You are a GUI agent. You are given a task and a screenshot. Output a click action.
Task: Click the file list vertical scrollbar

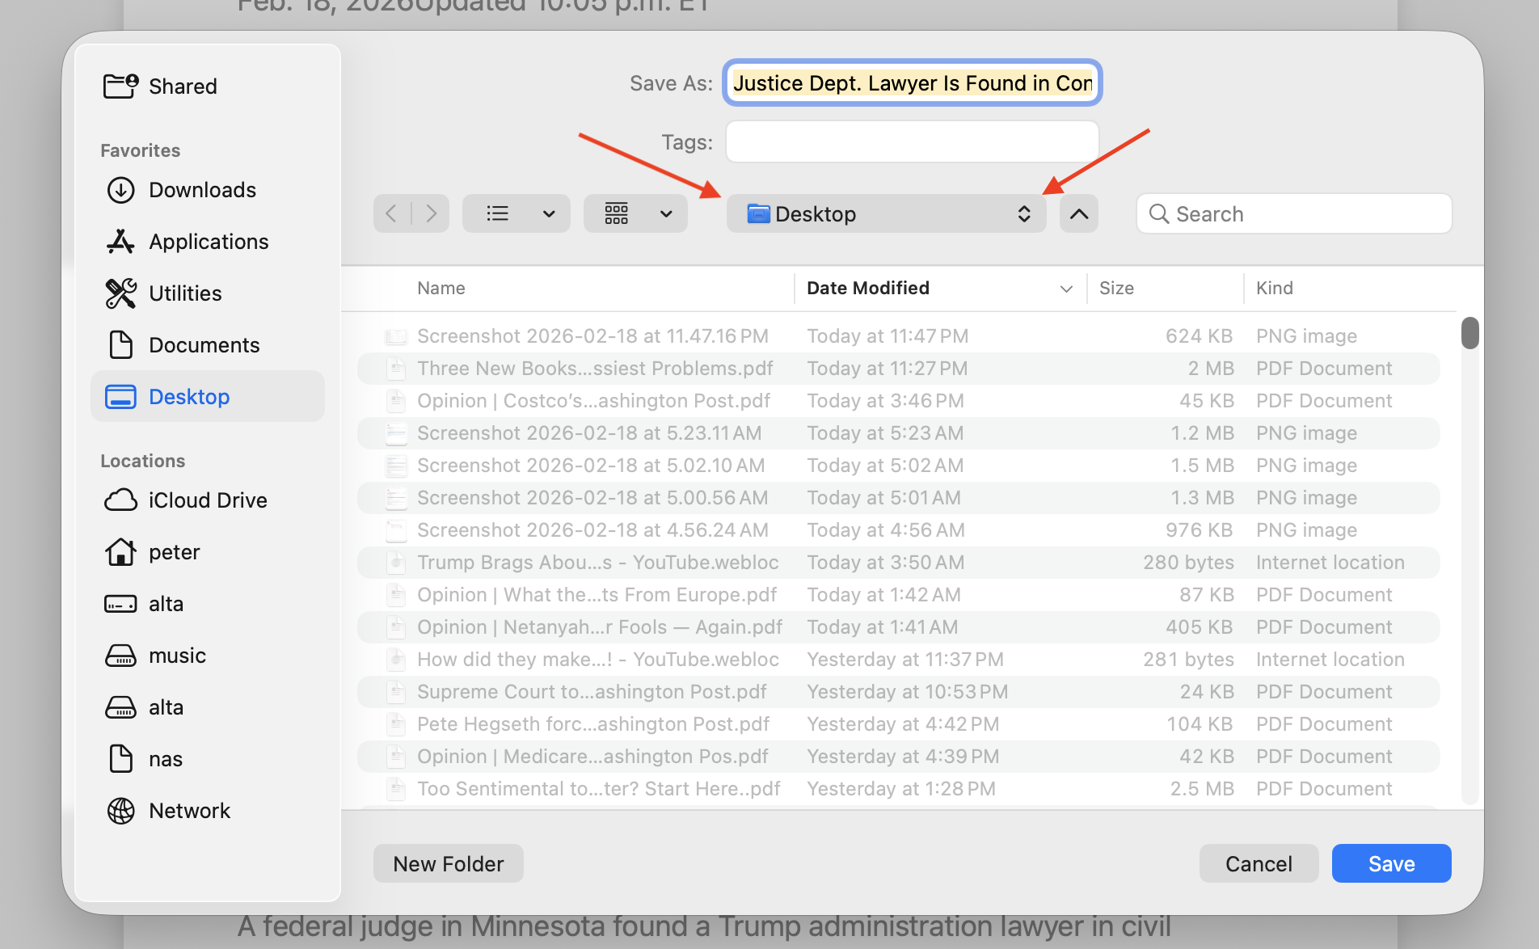click(1469, 333)
